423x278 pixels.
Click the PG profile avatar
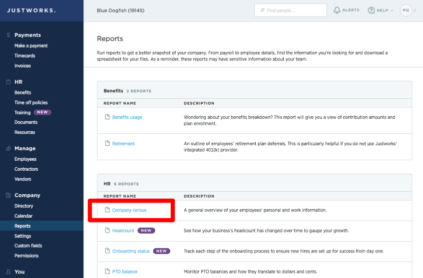click(x=406, y=10)
